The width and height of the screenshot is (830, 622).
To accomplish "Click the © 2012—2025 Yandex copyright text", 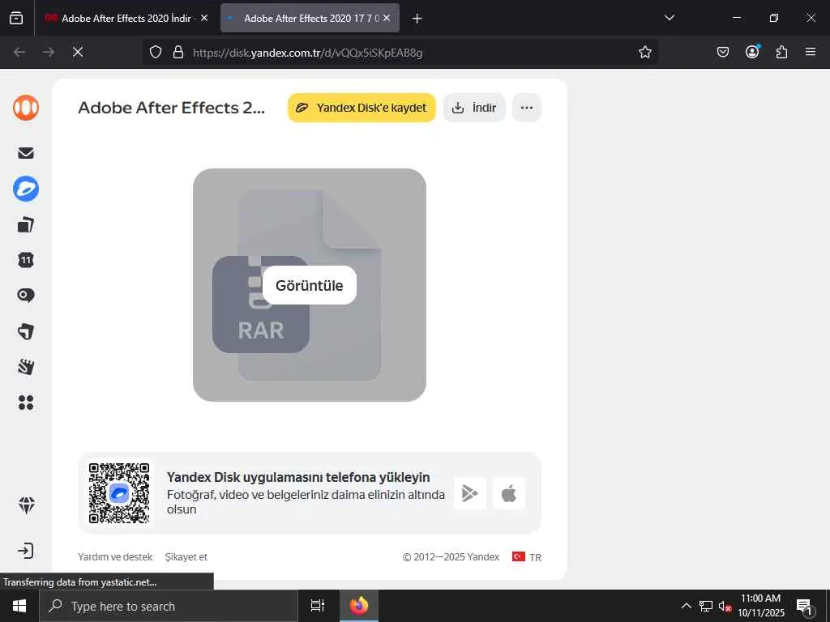I will click(451, 557).
